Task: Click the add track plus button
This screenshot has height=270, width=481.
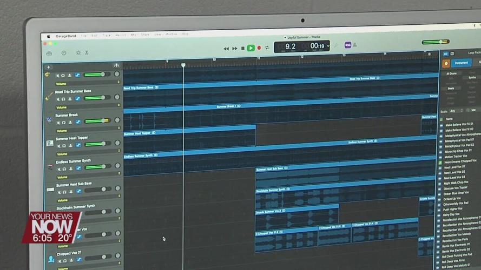Action: (x=49, y=67)
